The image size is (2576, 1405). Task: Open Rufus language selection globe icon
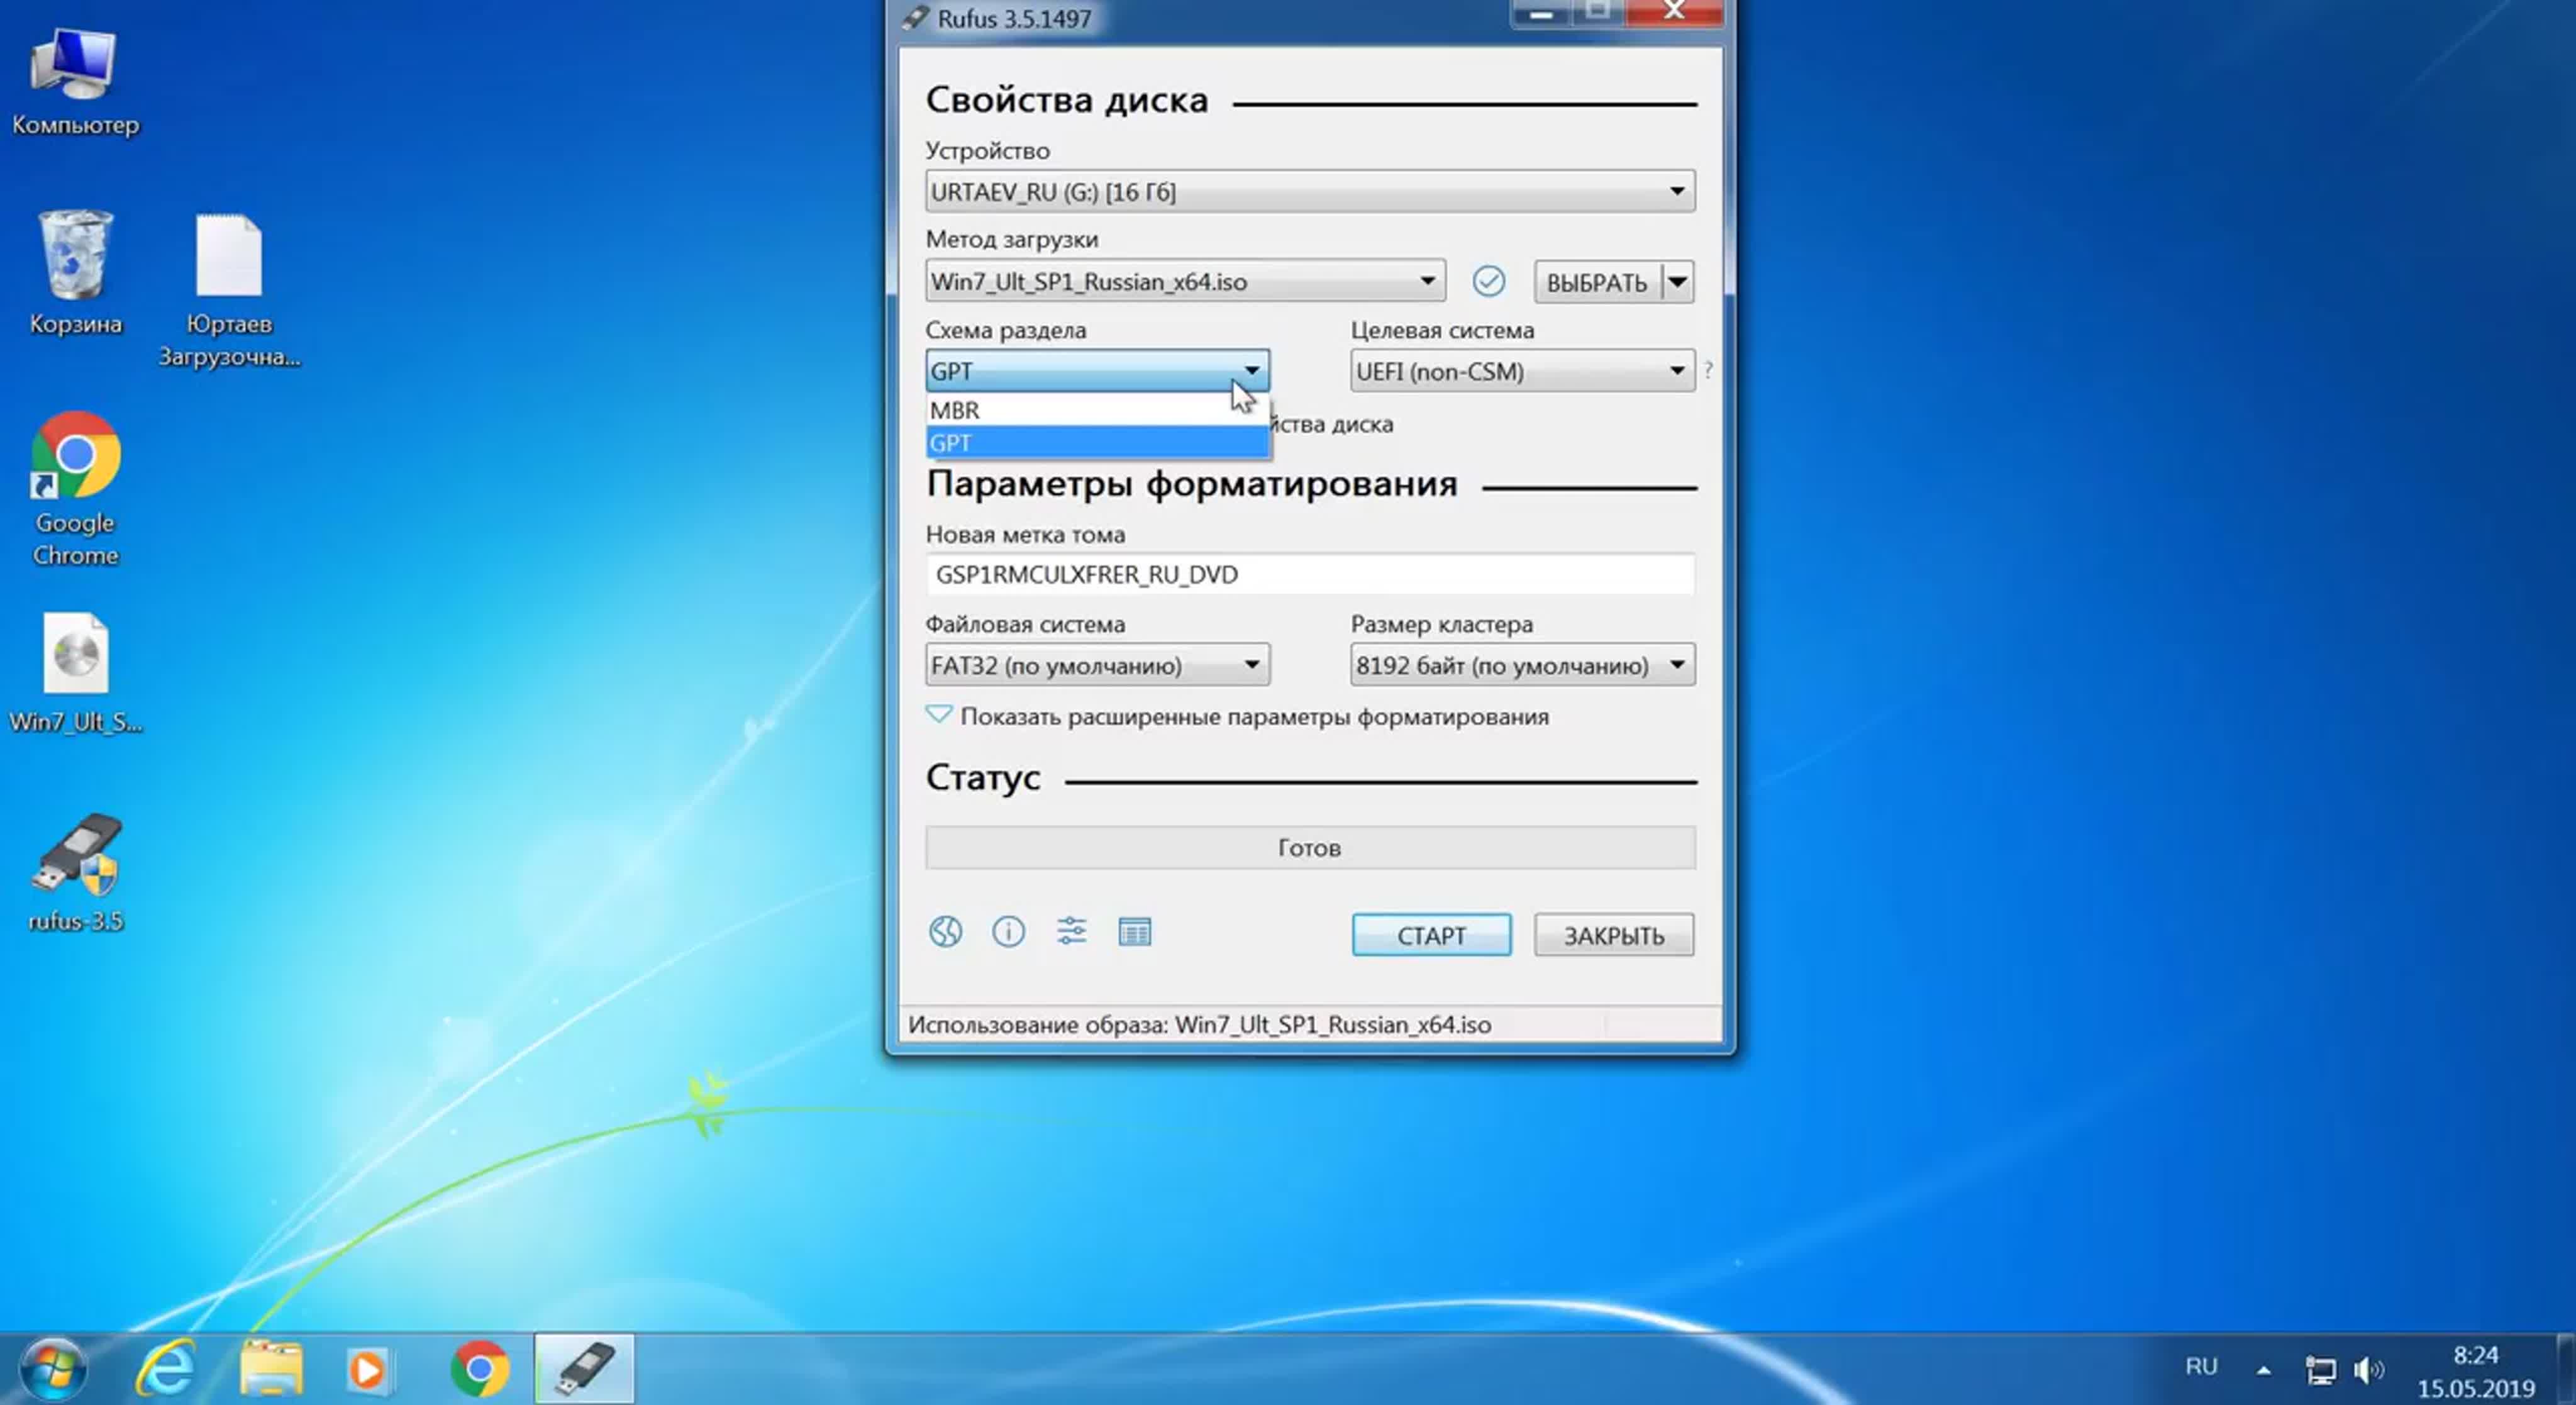pos(945,932)
